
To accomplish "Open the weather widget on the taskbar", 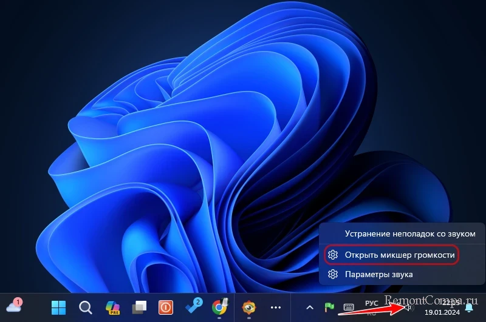I will point(14,306).
